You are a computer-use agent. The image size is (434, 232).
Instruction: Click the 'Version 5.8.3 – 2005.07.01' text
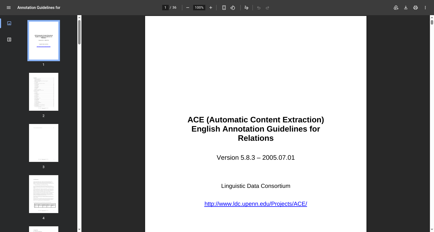tap(256, 158)
